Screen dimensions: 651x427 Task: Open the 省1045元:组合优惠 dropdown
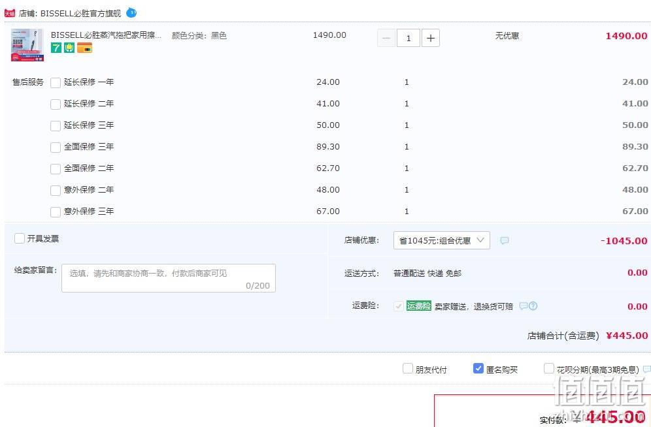[x=442, y=240]
